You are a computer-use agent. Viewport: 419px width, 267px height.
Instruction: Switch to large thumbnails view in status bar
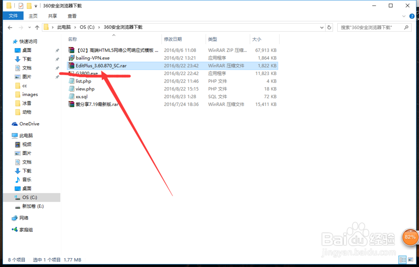tap(411, 260)
